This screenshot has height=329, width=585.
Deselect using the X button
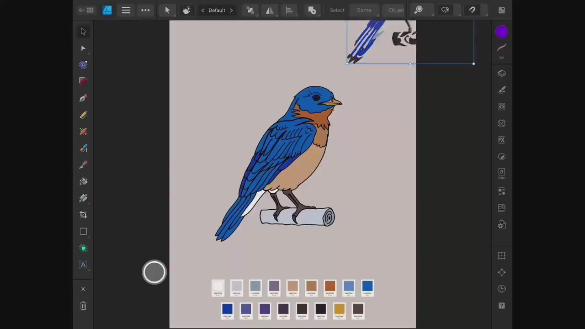83,289
